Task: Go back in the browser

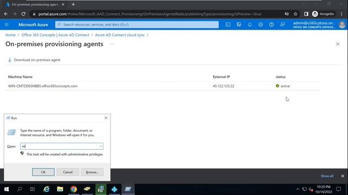Action: 6,14
